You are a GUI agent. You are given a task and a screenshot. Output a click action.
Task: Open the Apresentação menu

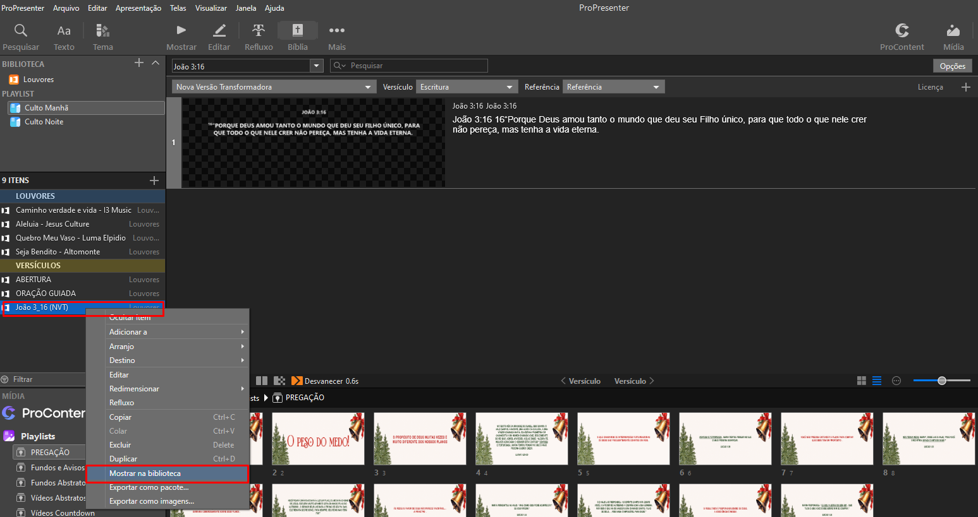click(138, 8)
